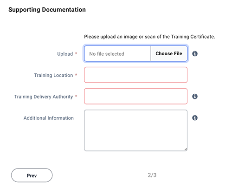
Task: Go back with the Prev button
Action: coord(32,175)
